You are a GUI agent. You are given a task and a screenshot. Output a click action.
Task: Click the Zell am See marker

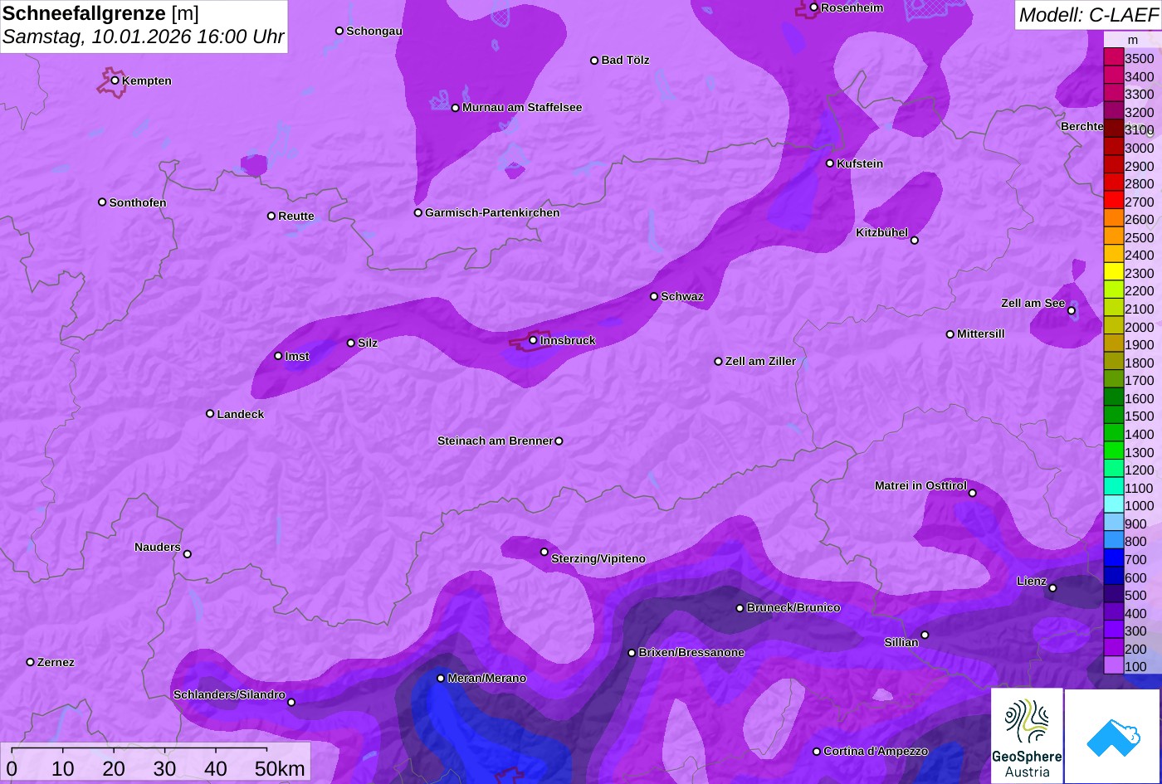tap(1072, 310)
